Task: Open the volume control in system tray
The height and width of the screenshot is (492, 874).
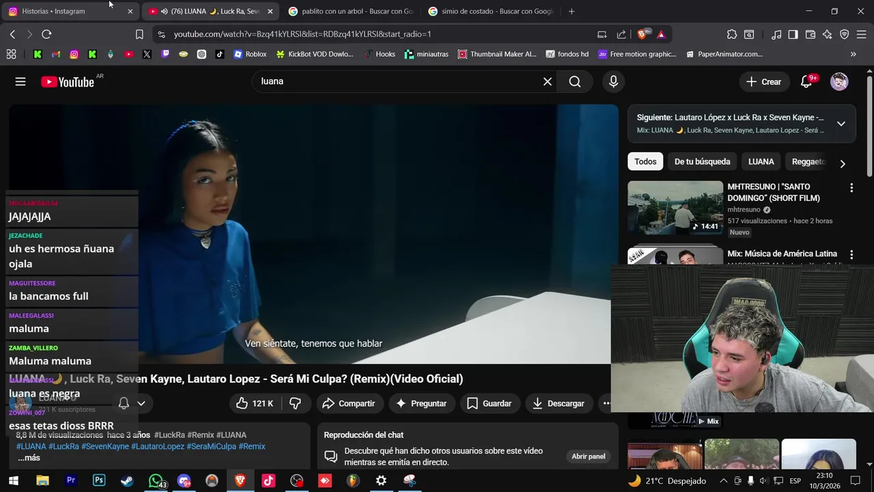Action: (x=763, y=480)
